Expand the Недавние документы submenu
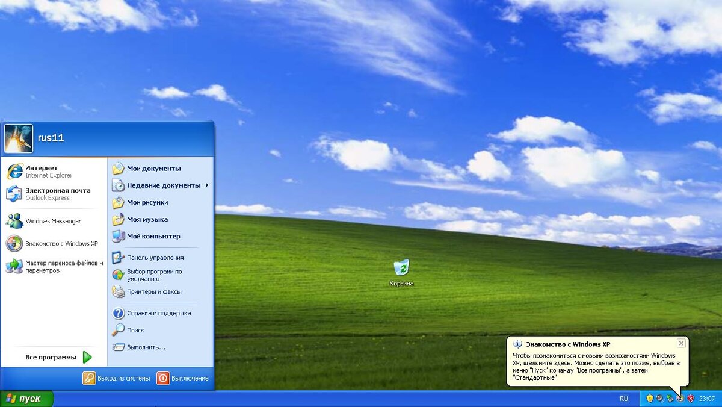This screenshot has width=722, height=407. pyautogui.click(x=161, y=185)
